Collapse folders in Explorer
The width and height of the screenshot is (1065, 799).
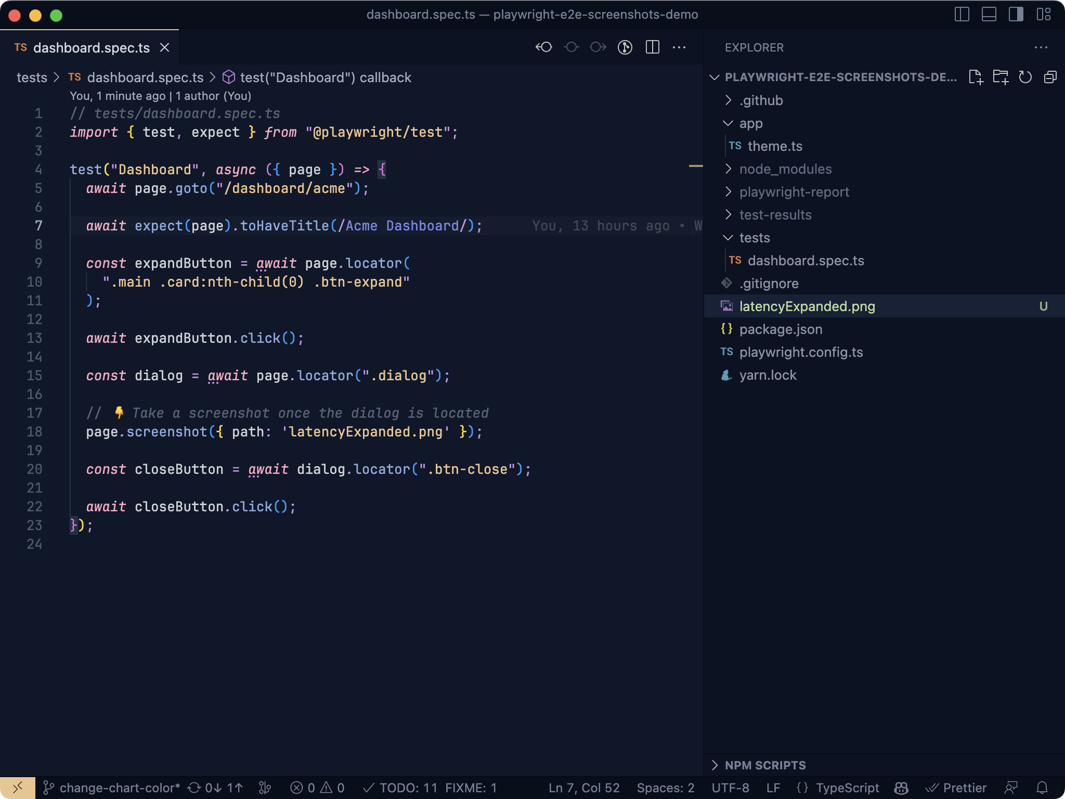click(1050, 77)
